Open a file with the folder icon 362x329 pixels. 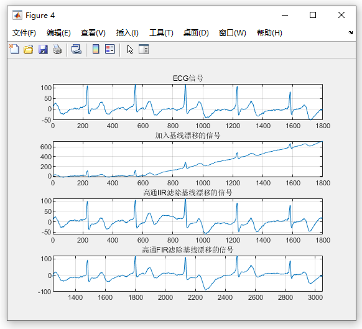[x=29, y=49]
